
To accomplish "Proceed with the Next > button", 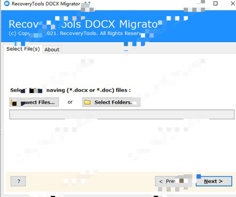I will (x=214, y=181).
